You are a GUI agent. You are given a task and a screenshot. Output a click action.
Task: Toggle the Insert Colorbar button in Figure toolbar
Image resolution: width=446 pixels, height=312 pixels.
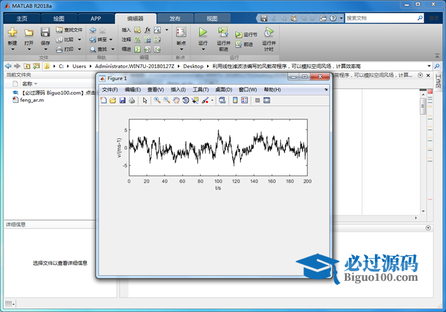pyautogui.click(x=235, y=100)
